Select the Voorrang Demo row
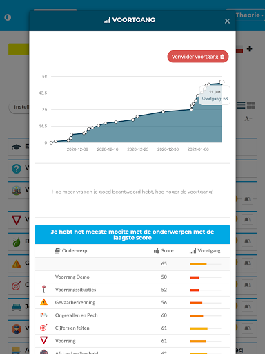 point(132,277)
